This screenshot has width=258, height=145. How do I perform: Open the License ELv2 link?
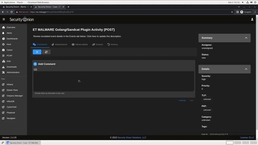(247, 137)
